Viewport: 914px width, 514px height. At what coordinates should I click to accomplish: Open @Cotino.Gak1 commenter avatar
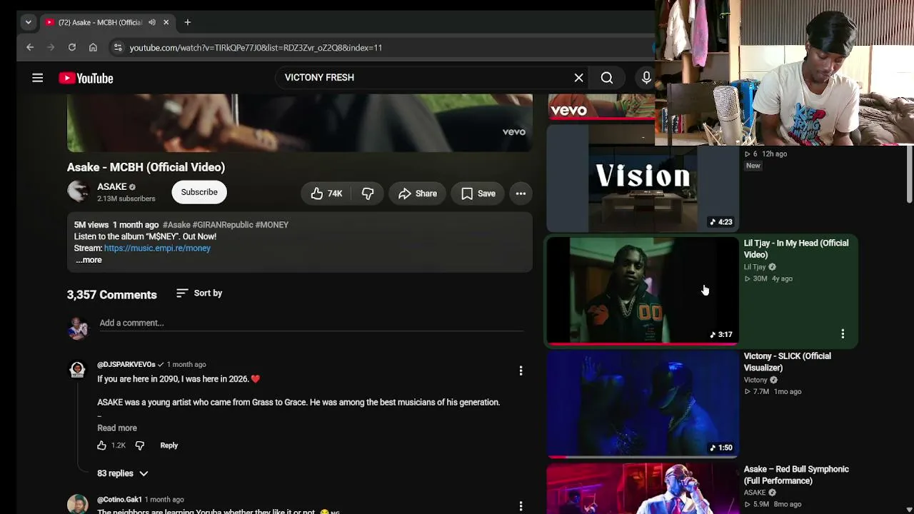77,504
